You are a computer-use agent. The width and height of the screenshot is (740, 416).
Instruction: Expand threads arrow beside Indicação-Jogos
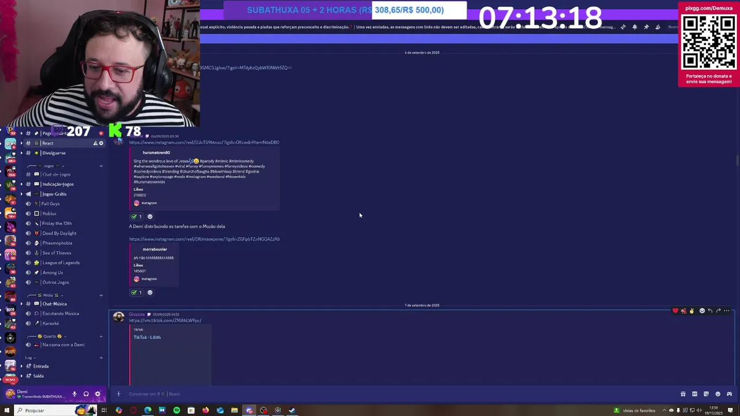pos(21,184)
